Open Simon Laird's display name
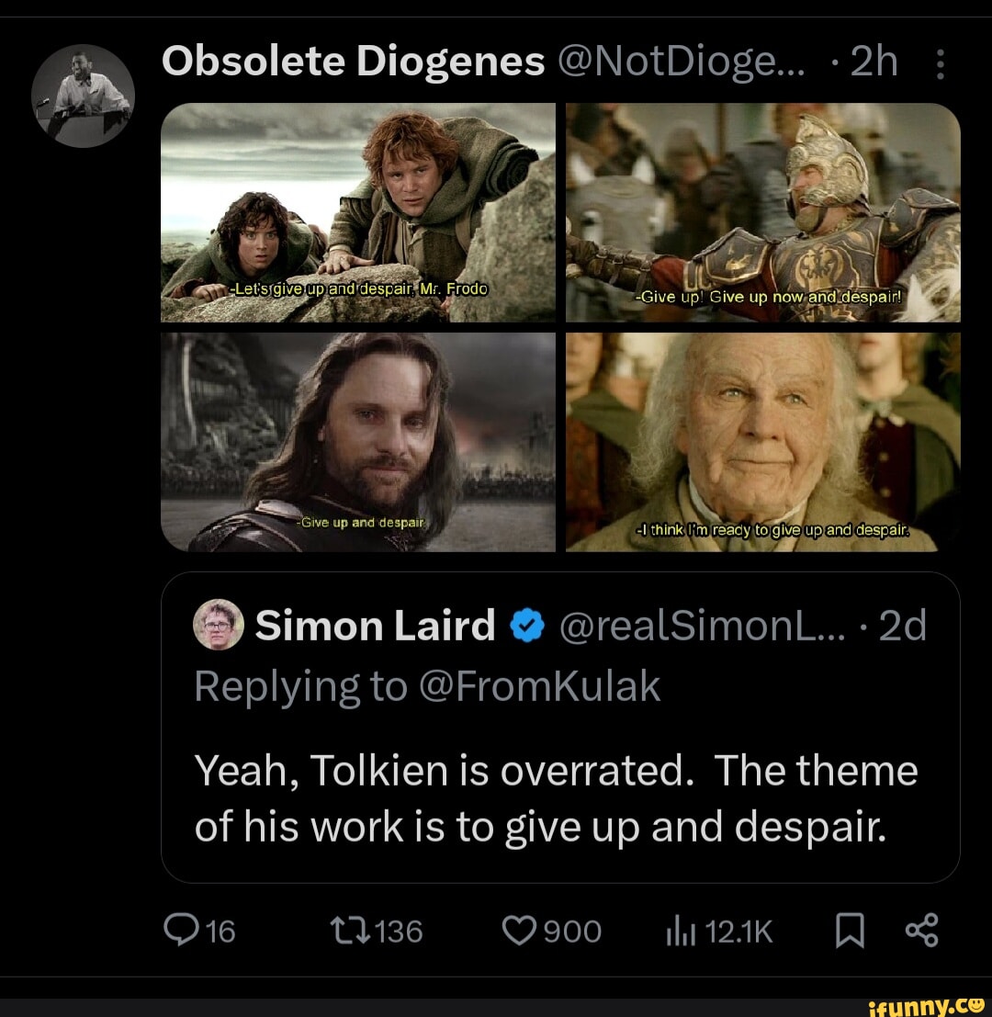The height and width of the screenshot is (1017, 992). [x=375, y=626]
